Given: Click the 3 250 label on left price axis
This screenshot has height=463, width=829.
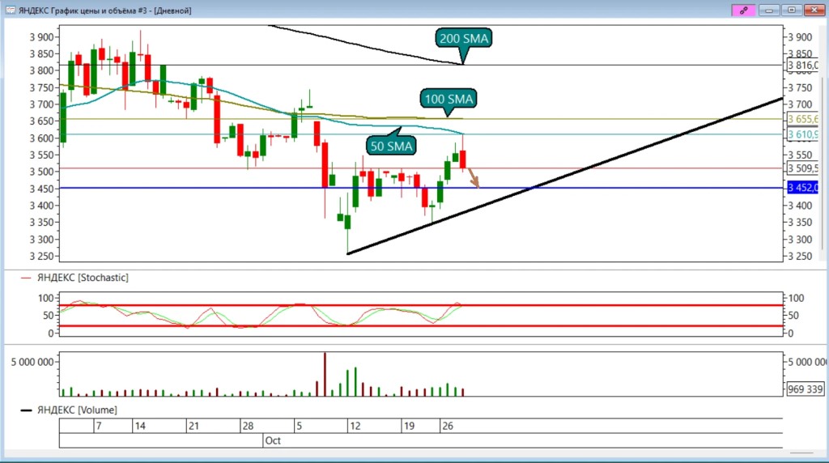Looking at the screenshot, I should pos(41,257).
